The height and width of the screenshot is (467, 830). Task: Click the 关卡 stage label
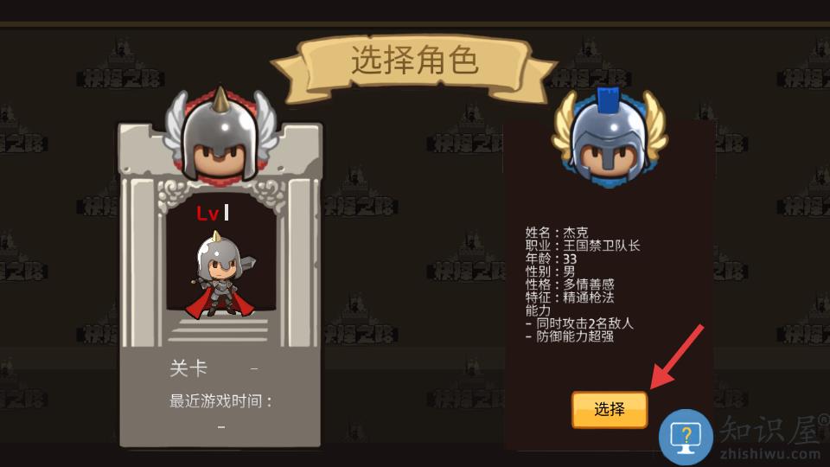[188, 368]
